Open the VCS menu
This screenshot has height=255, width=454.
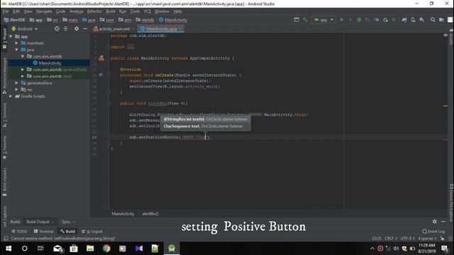(148, 11)
